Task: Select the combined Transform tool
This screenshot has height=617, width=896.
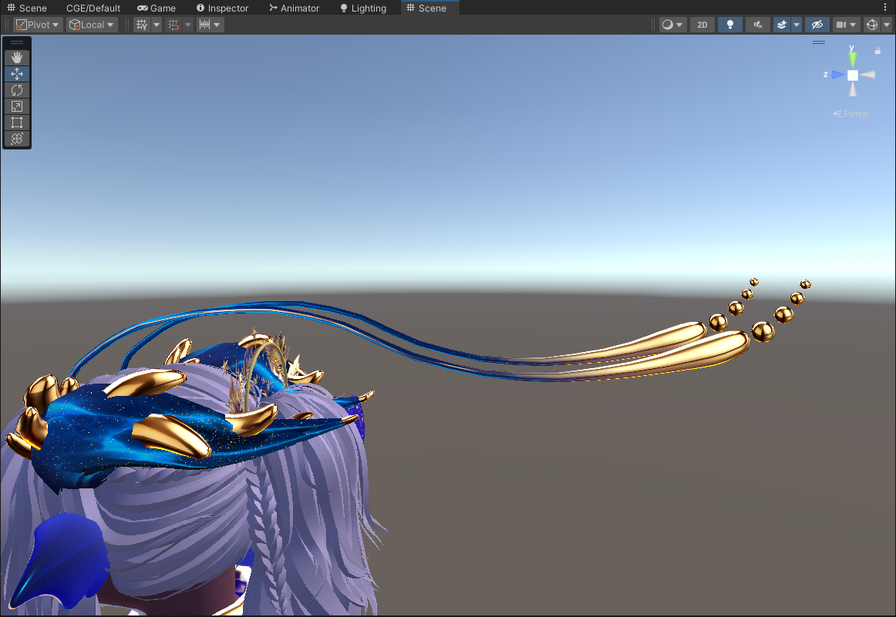Action: 16,139
